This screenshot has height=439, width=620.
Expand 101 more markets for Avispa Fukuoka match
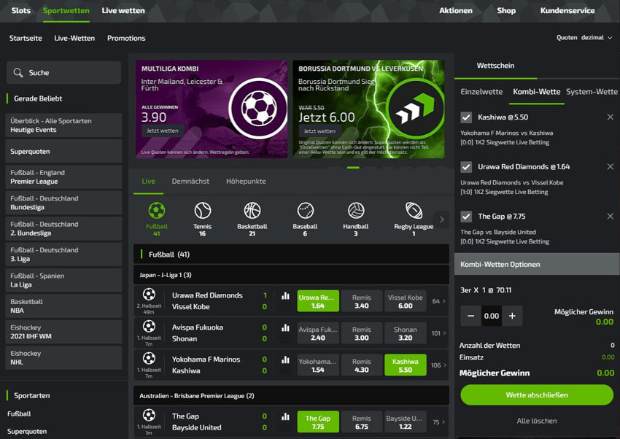[x=438, y=333]
